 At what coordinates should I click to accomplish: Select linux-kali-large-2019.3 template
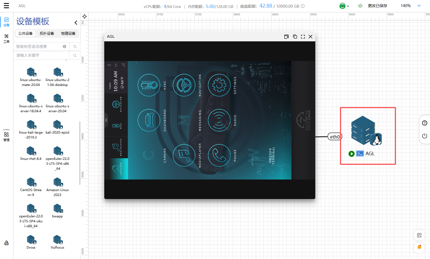point(31,130)
